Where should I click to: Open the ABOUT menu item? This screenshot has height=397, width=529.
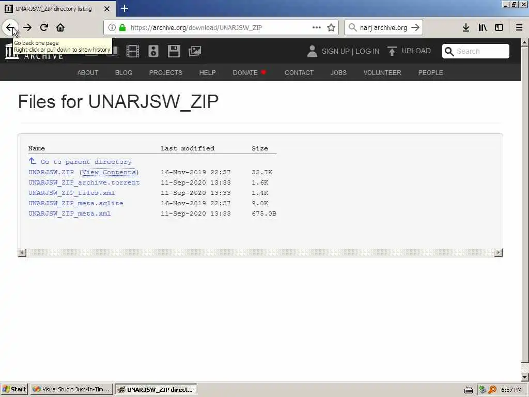(x=88, y=72)
